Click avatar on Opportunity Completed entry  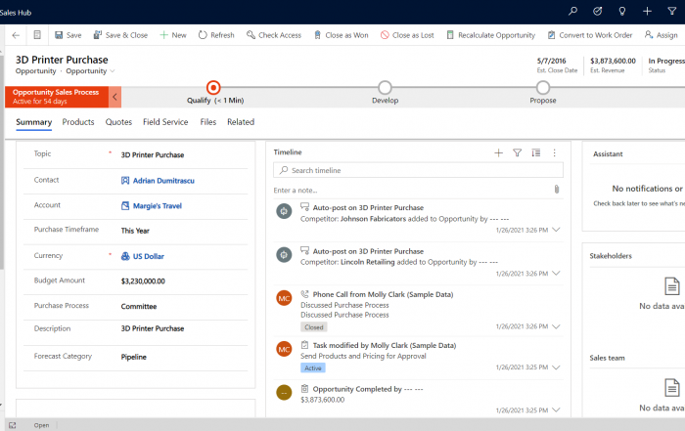click(x=284, y=393)
